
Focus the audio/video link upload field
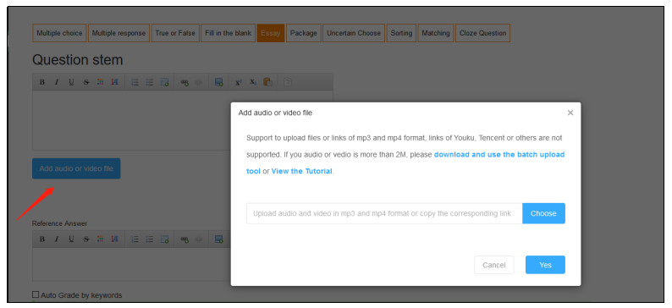[x=384, y=213]
